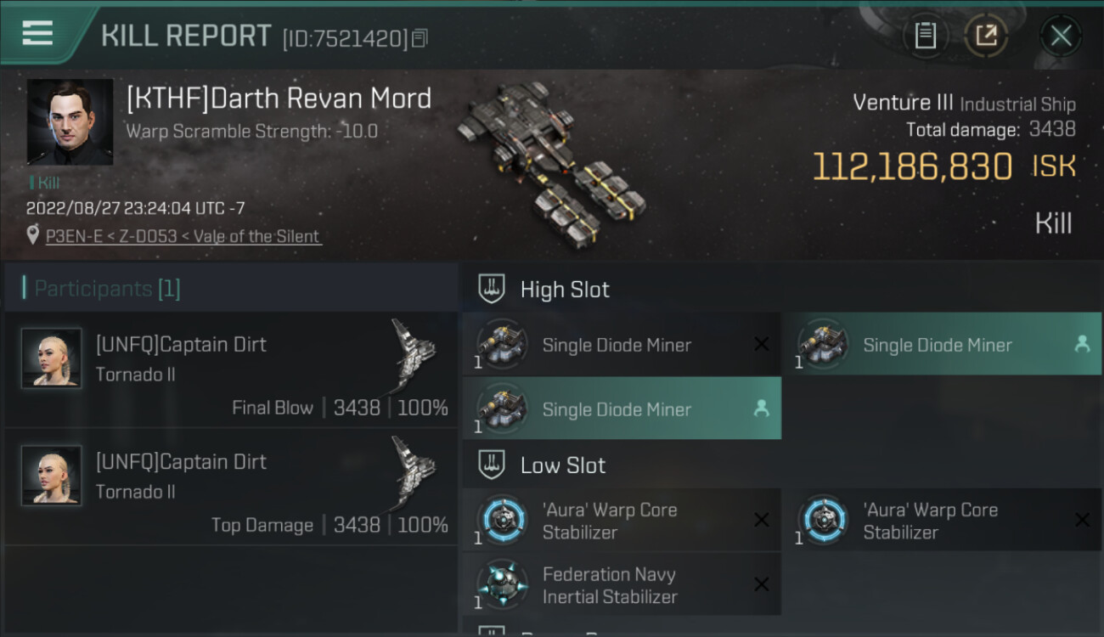Open Darth Revan Mord's portrait

(x=70, y=121)
